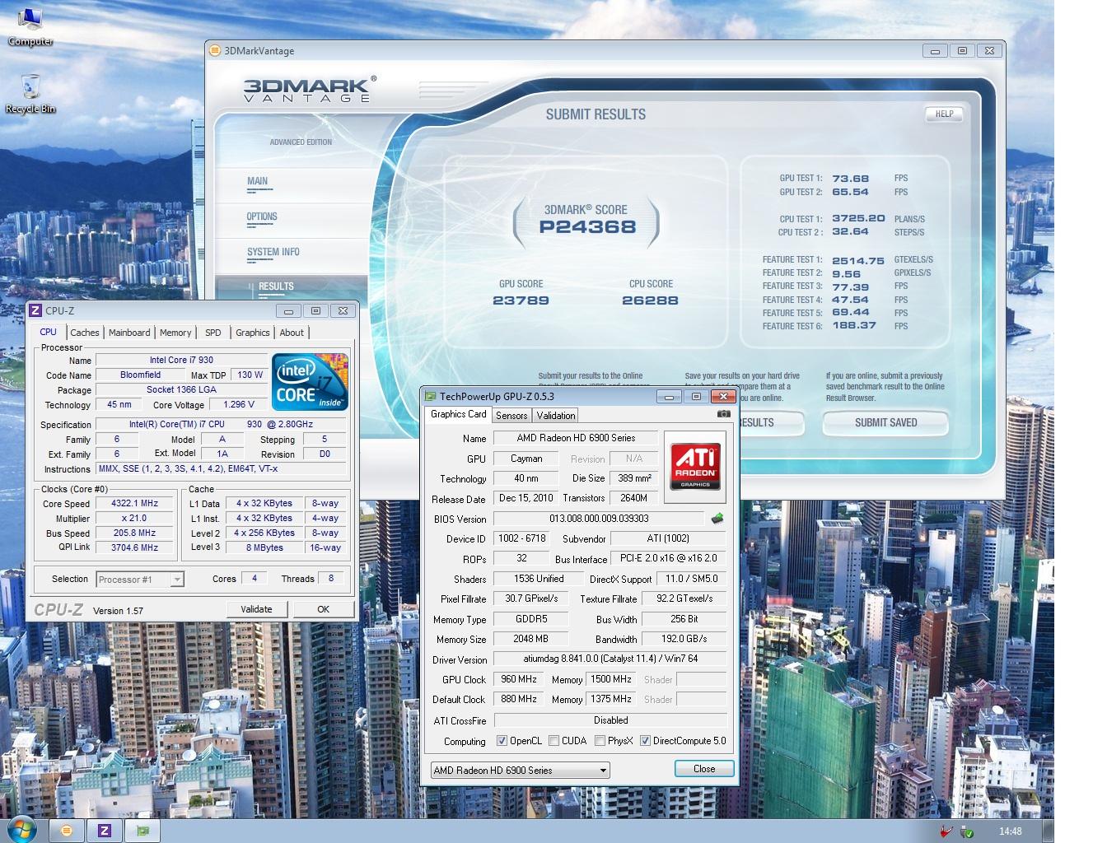The height and width of the screenshot is (843, 1107).
Task: Toggle the PhysX checkbox
Action: (600, 741)
